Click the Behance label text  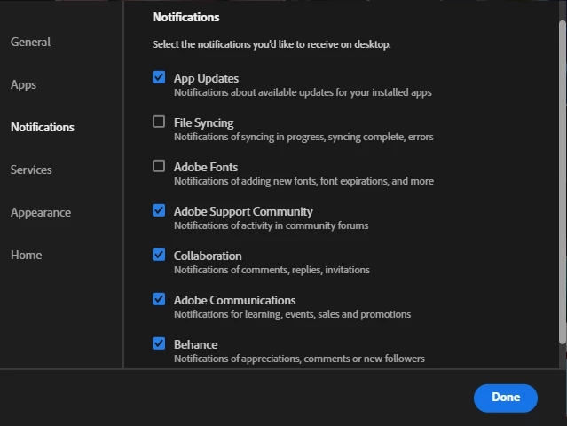(x=195, y=344)
